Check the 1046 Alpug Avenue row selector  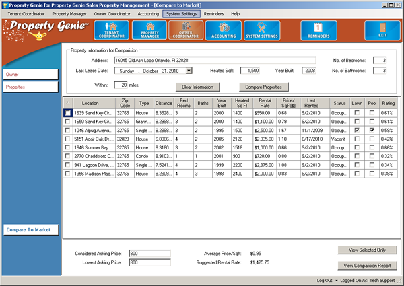coord(68,131)
